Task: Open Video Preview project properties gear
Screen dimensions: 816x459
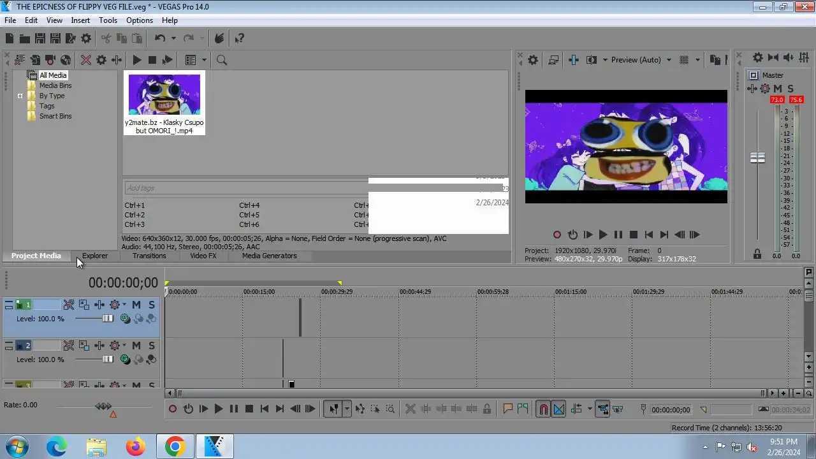Action: point(533,60)
